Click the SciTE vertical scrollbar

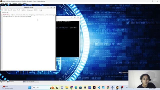(55, 42)
